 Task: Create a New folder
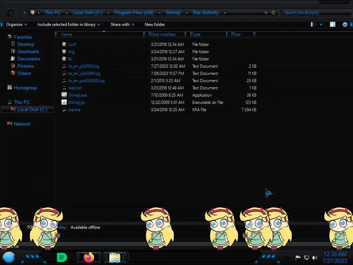tap(155, 24)
